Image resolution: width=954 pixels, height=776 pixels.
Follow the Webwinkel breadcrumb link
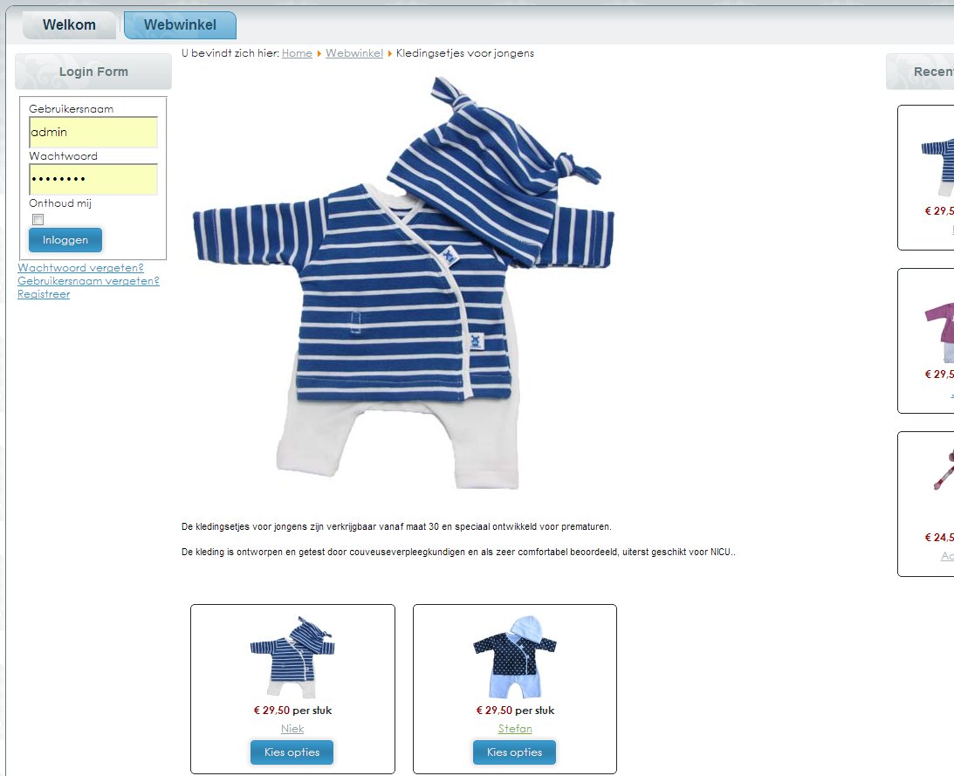(x=354, y=53)
